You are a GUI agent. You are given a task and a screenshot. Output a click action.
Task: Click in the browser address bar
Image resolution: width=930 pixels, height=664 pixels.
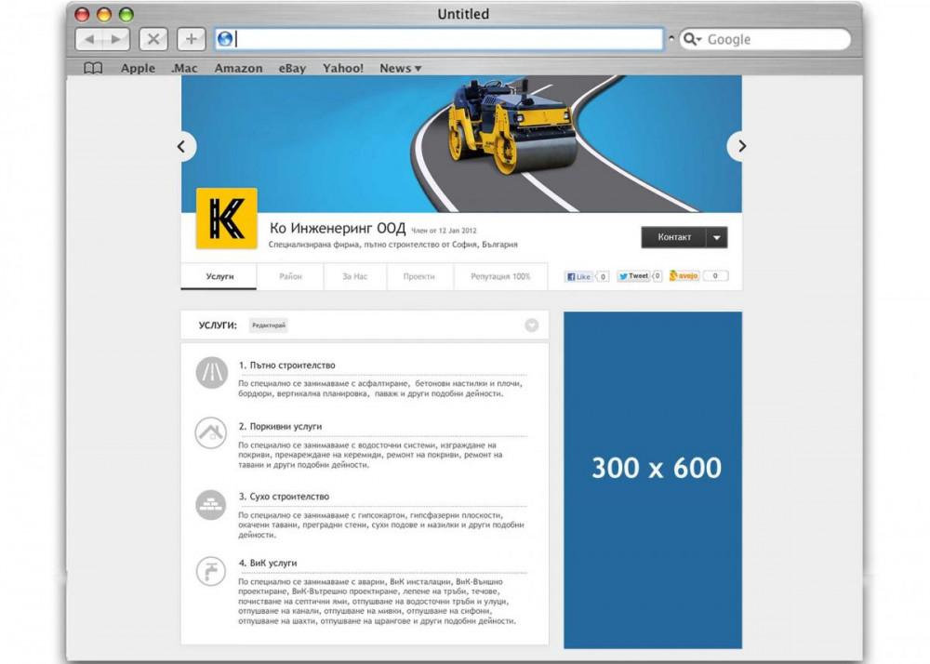coord(446,39)
